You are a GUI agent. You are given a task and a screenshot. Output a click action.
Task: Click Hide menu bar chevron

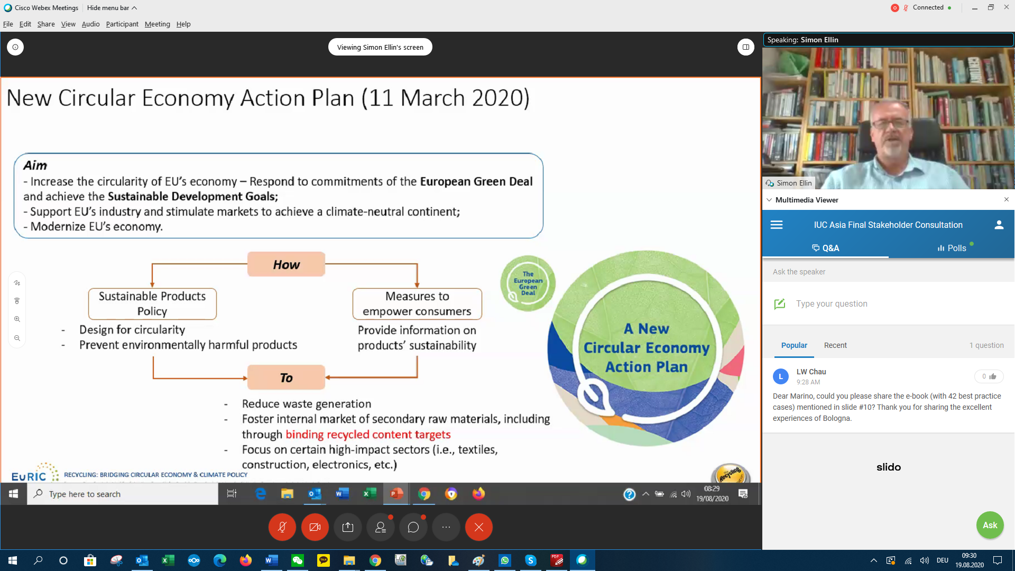(x=134, y=8)
